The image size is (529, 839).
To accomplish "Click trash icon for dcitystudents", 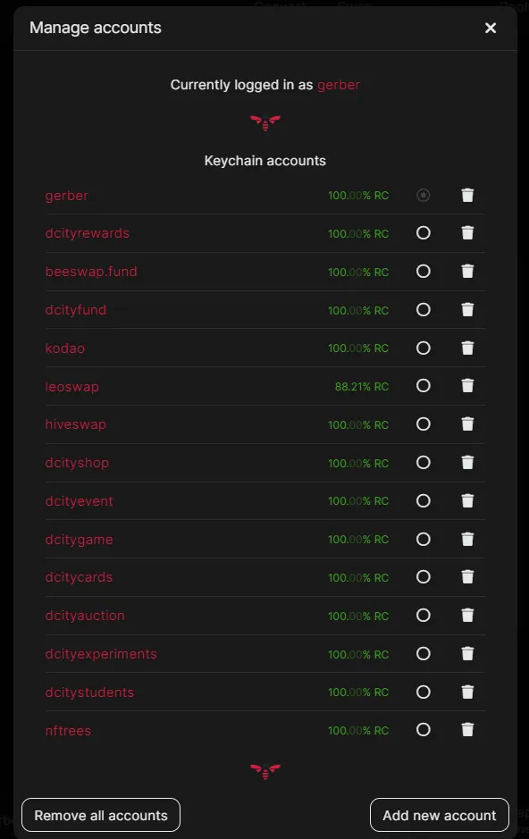I will tap(467, 692).
